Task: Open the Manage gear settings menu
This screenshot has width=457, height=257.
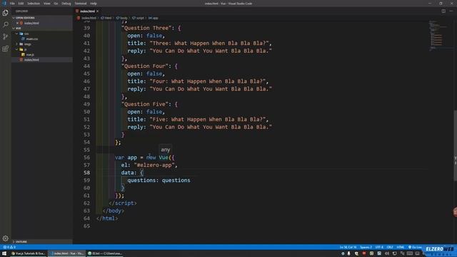Action: tap(5, 238)
